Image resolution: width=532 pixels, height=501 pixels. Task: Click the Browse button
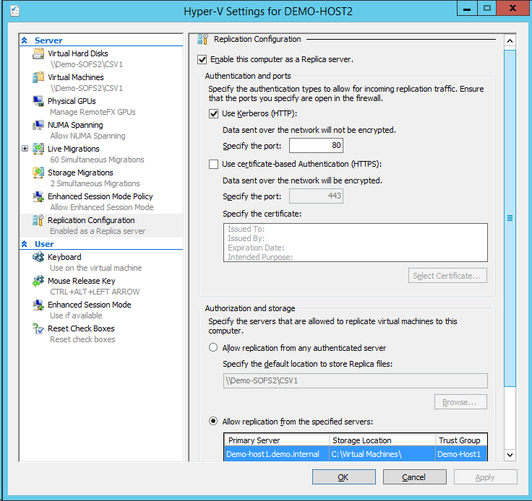click(460, 402)
